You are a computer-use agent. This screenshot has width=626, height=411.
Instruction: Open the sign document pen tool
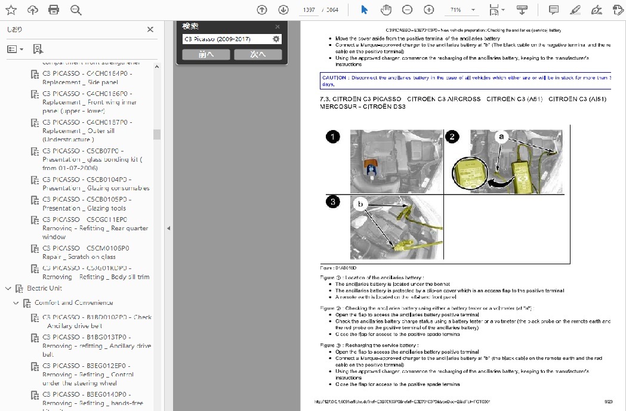pyautogui.click(x=596, y=10)
